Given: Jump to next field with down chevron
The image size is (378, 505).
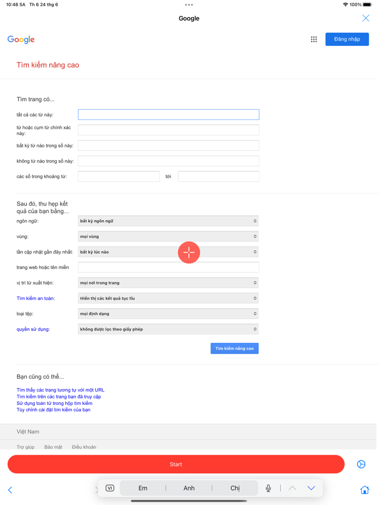Looking at the screenshot, I should click(x=311, y=488).
